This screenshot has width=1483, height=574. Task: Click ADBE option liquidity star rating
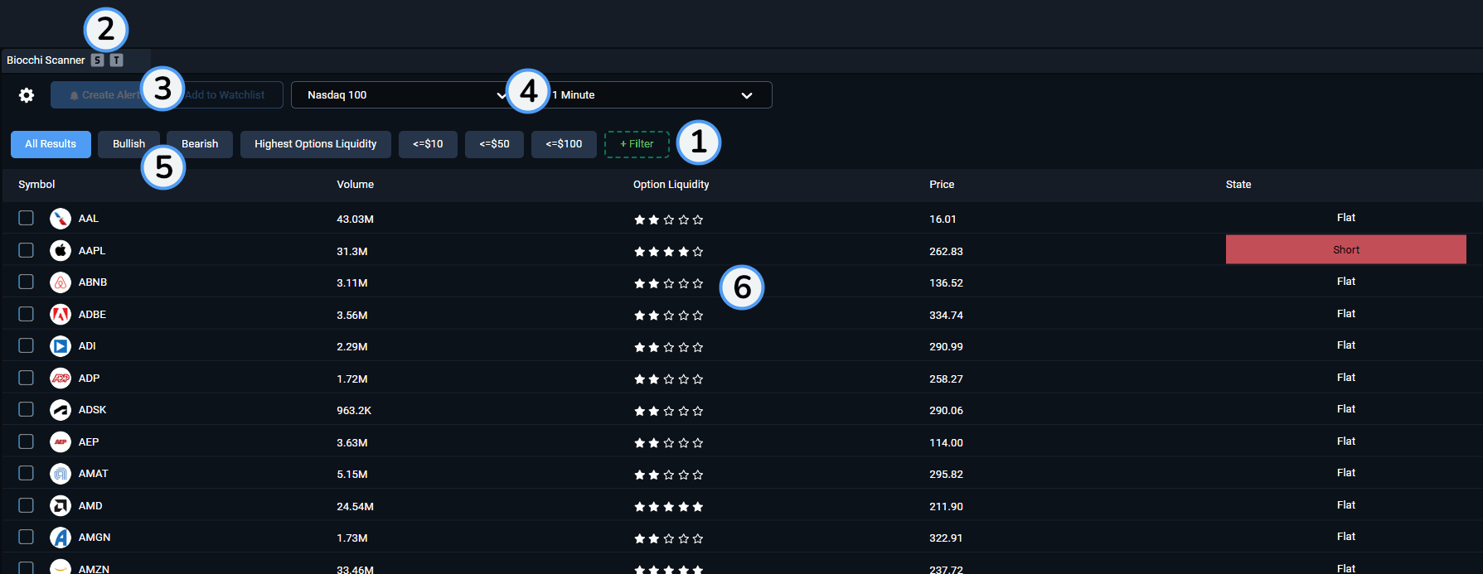669,316
